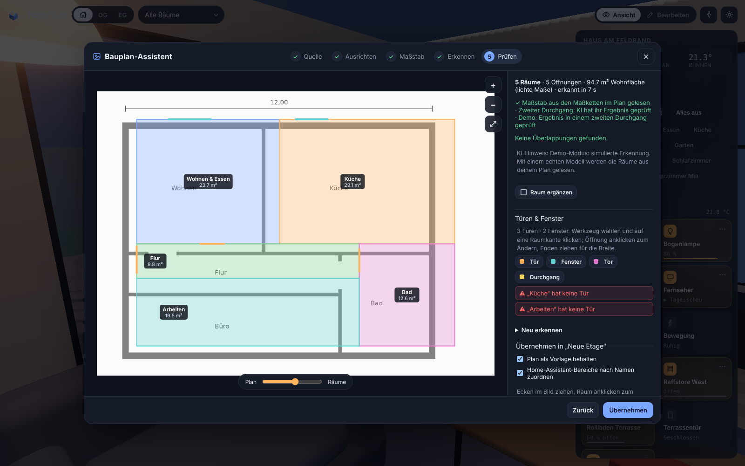The image size is (745, 466).
Task: Click the '„Küche“ hat keine Tür' warning
Action: [x=584, y=293]
